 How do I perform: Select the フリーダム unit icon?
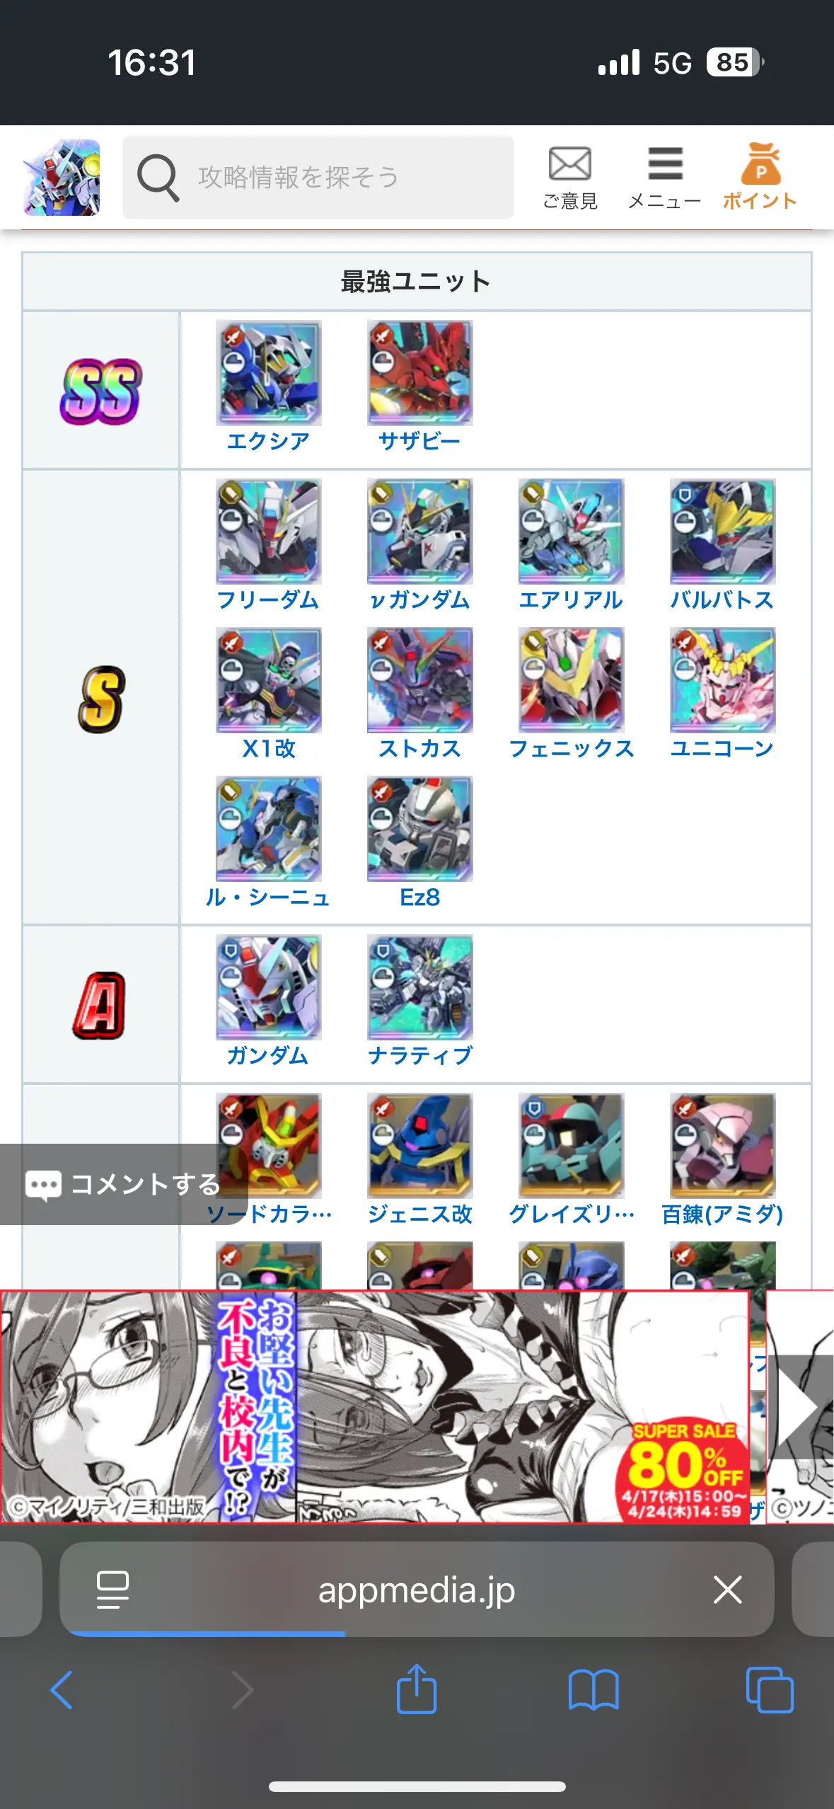point(269,532)
